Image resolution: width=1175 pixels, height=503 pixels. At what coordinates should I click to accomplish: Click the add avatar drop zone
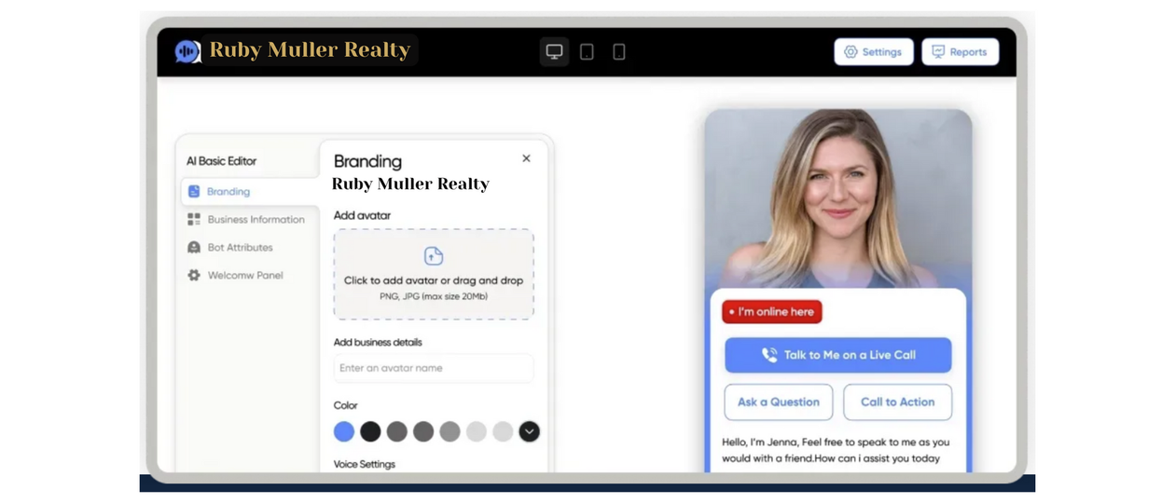pyautogui.click(x=434, y=275)
